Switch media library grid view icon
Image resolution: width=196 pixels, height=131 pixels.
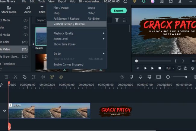point(125,20)
